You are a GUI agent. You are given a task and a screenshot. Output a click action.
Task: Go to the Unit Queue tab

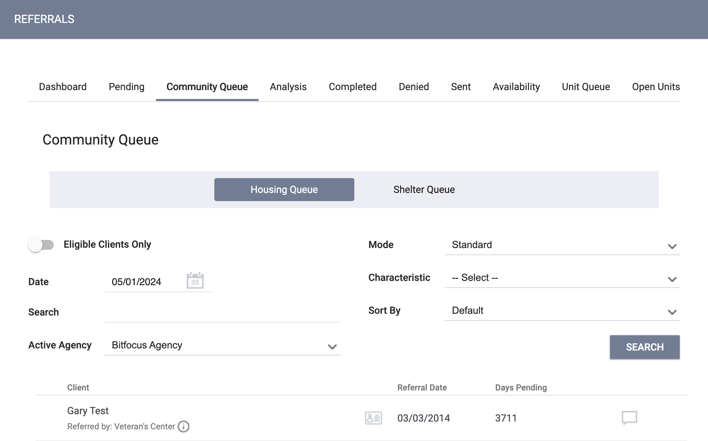pos(586,87)
